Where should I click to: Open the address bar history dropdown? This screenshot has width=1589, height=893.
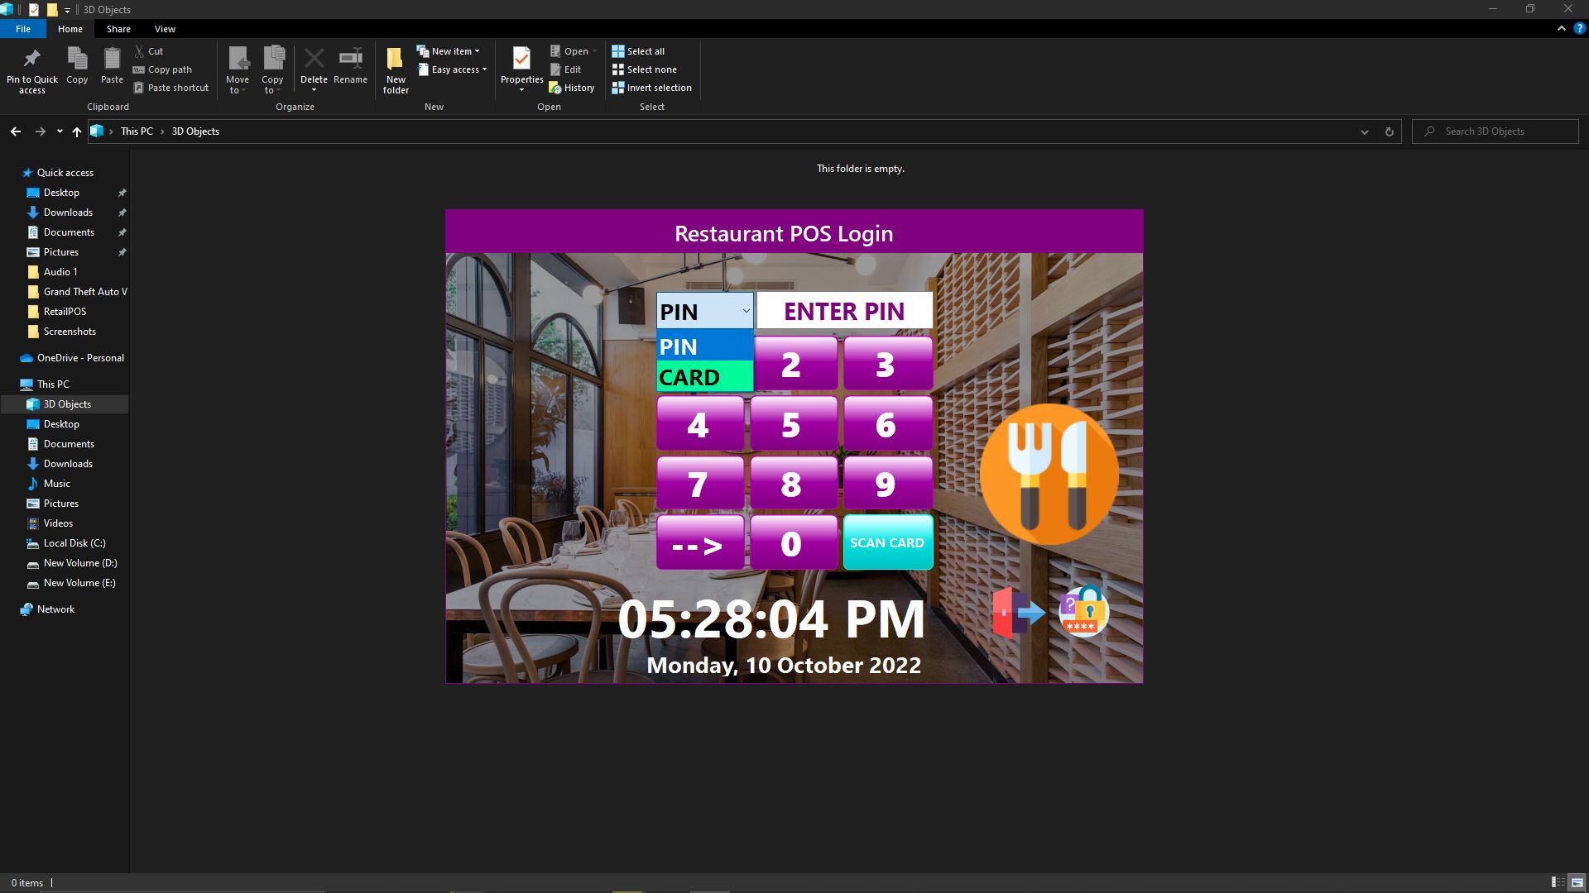coord(1365,131)
